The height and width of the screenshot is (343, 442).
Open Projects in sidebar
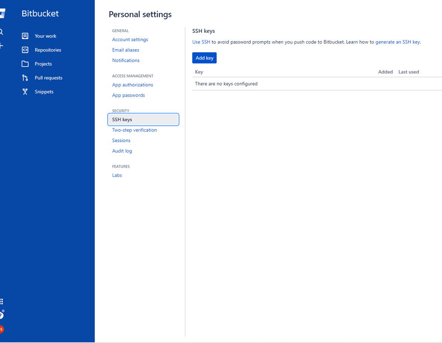click(43, 64)
